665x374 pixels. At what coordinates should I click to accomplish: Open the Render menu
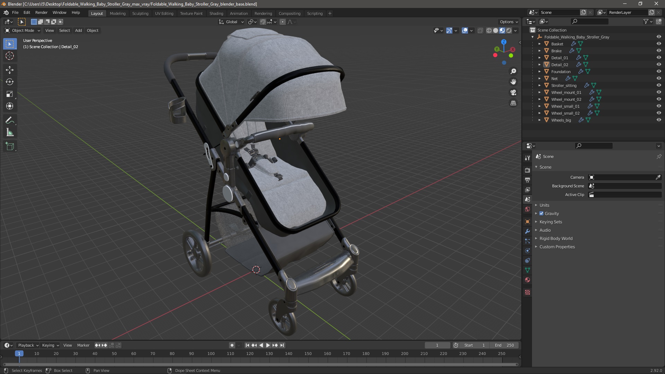pyautogui.click(x=41, y=12)
